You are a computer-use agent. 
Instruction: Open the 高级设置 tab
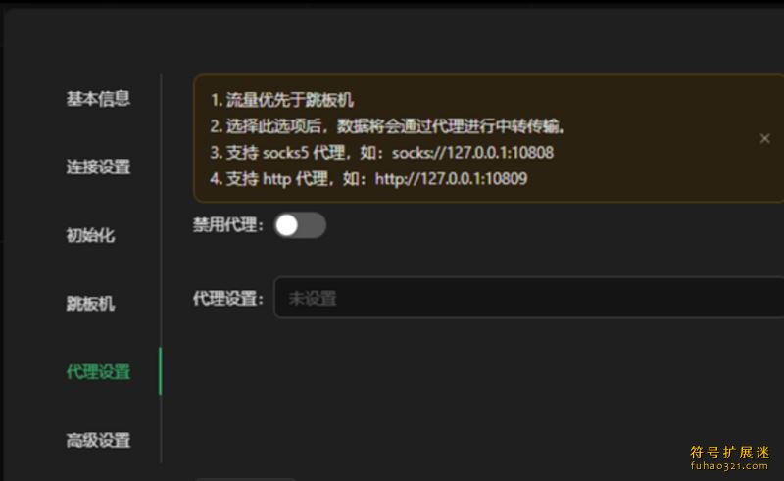tap(98, 441)
